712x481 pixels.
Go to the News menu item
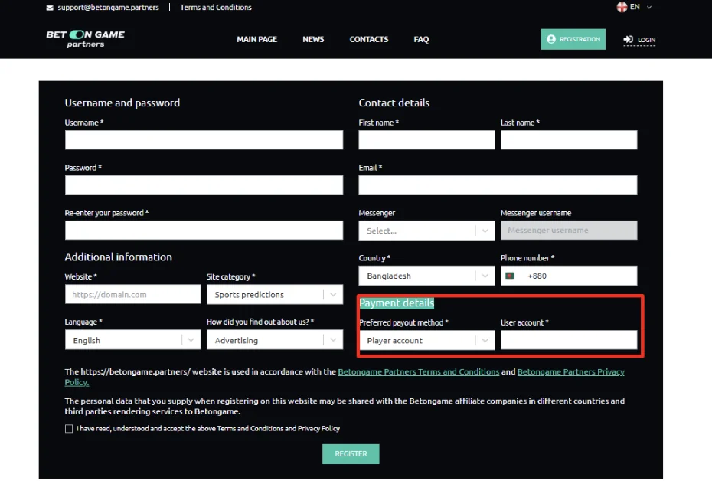click(313, 40)
